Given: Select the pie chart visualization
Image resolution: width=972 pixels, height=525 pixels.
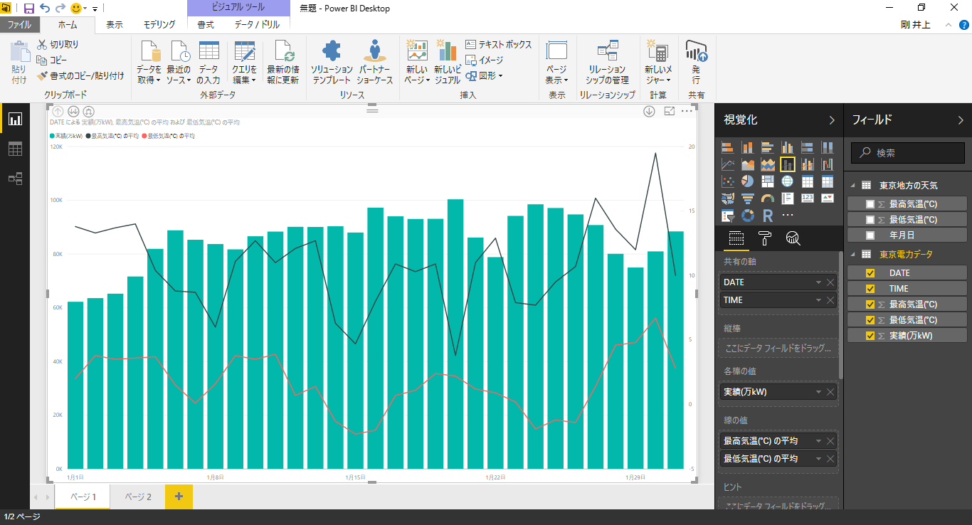Looking at the screenshot, I should coord(748,181).
